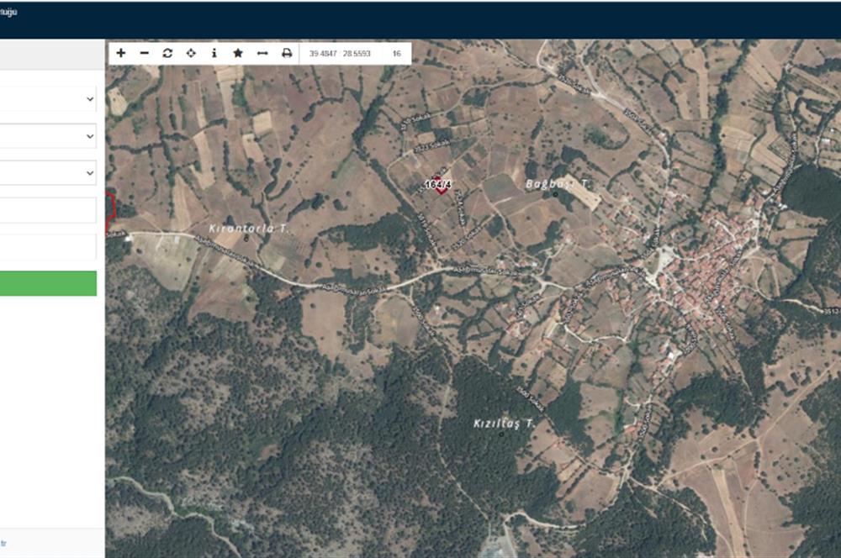Focus the first text input below dropdowns
The height and width of the screenshot is (558, 841).
48,210
